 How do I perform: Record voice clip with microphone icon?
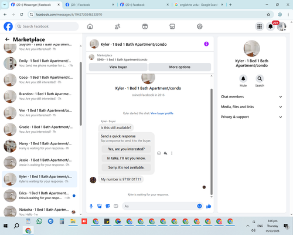click(91, 206)
